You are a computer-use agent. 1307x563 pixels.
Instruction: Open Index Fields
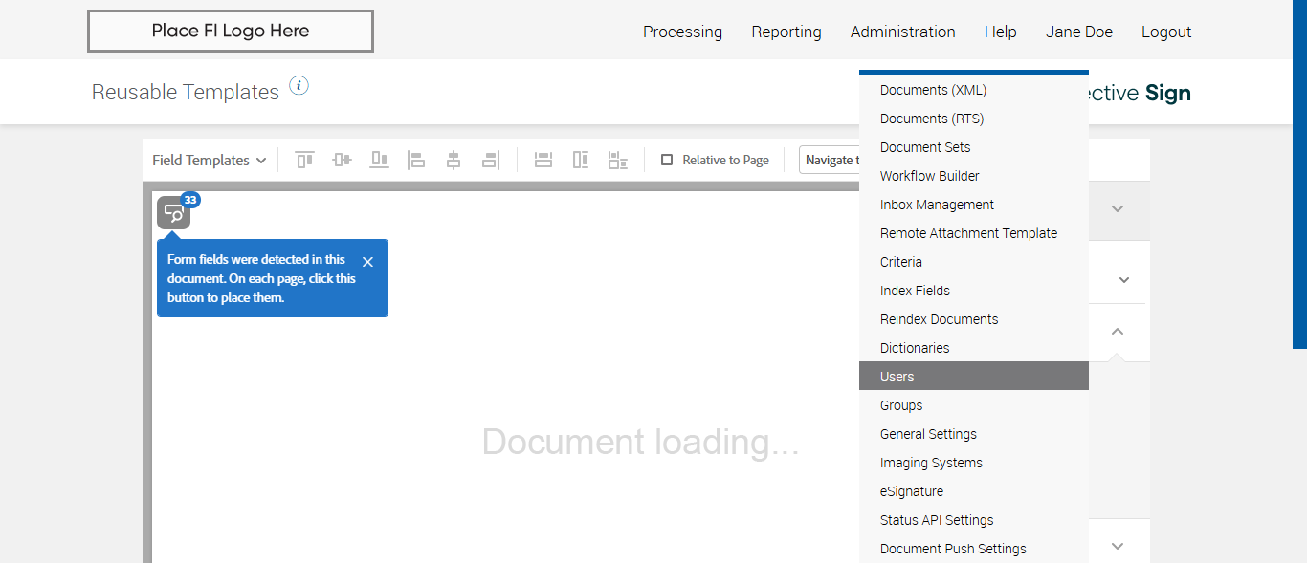[974, 291]
